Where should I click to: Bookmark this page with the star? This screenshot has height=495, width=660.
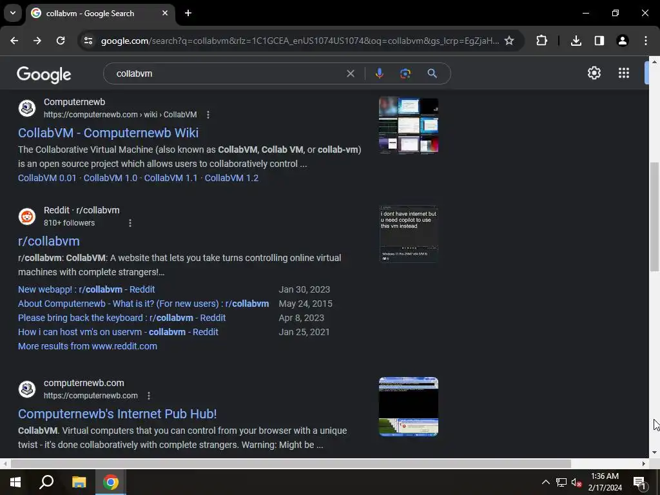[509, 41]
